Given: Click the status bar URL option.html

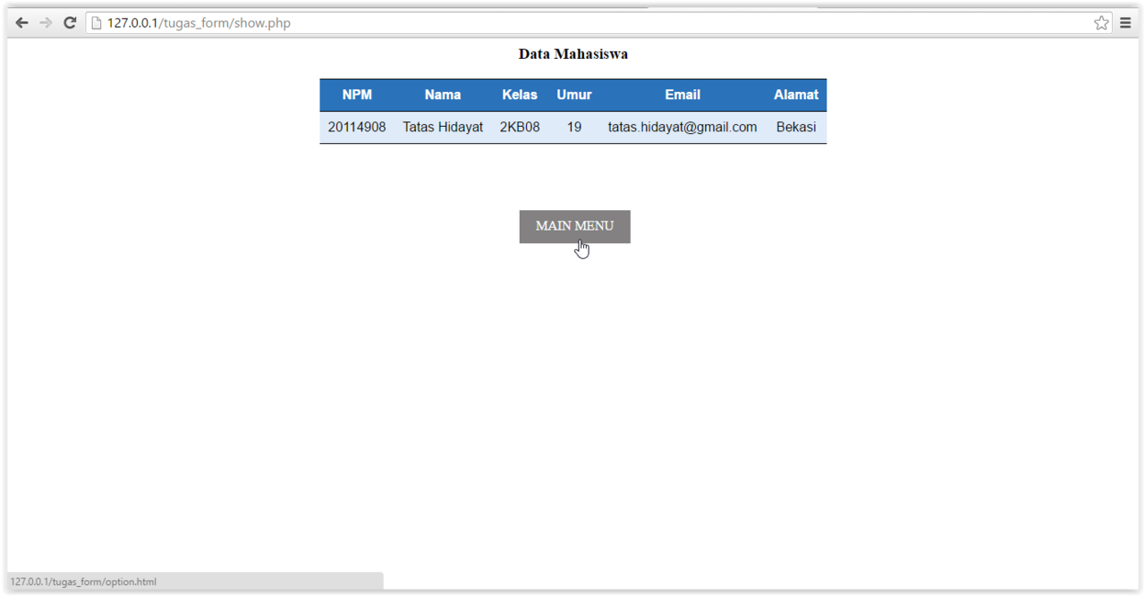Looking at the screenshot, I should tap(83, 582).
